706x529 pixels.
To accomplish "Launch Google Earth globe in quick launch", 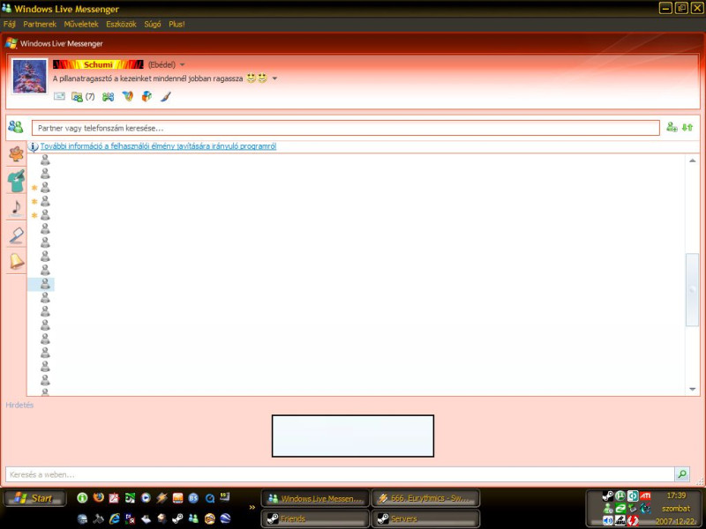I will [225, 518].
